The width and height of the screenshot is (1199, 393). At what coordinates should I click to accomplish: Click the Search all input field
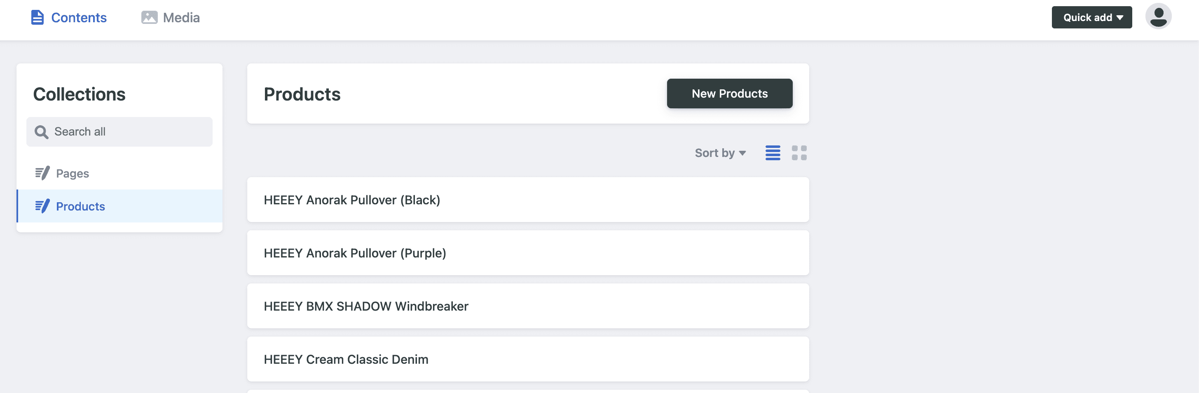119,132
